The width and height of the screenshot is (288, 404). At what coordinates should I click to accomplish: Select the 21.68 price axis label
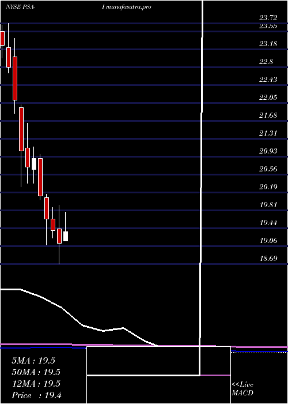point(268,115)
